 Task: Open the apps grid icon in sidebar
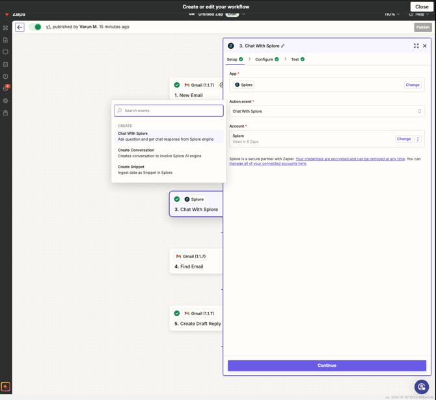point(5,28)
